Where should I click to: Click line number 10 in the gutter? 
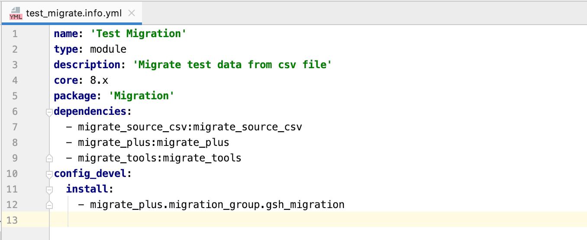[12, 174]
